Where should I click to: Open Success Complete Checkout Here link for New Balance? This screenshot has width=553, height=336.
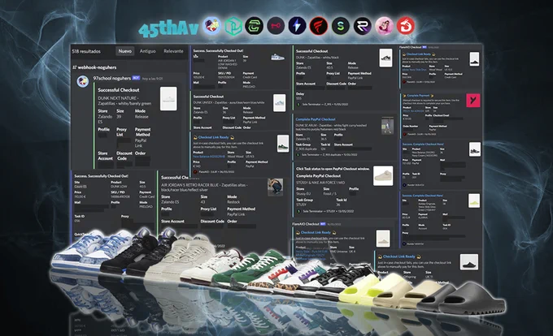423,144
